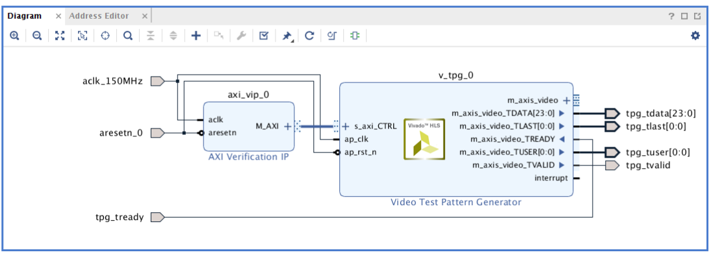The image size is (711, 259).
Task: Click the Validate Design checkmark icon
Action: (264, 36)
